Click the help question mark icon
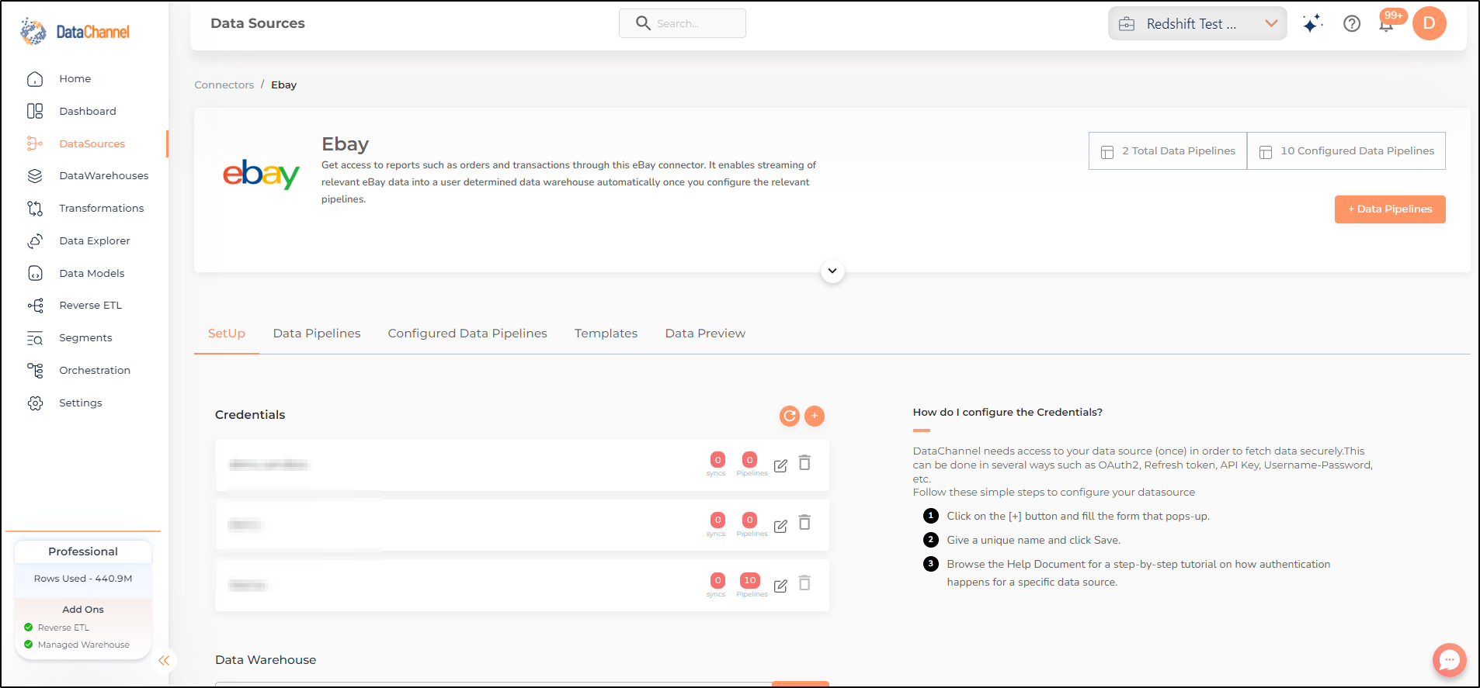This screenshot has height=688, width=1480. click(x=1352, y=24)
